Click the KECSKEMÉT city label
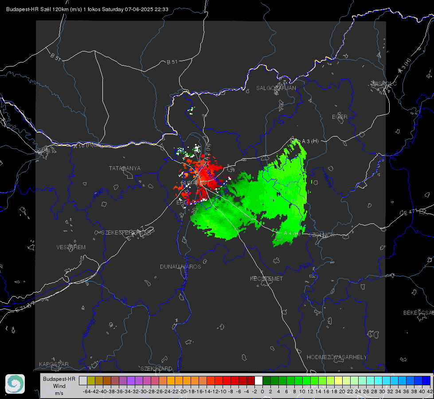This screenshot has height=399, width=434. (x=266, y=278)
